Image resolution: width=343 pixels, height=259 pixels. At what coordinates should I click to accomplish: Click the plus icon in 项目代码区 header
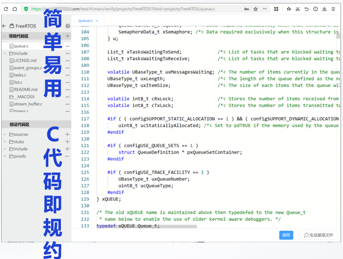pyautogui.click(x=68, y=36)
